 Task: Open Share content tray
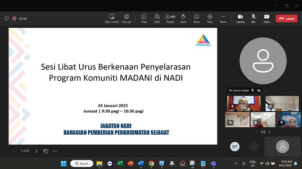coord(267,19)
